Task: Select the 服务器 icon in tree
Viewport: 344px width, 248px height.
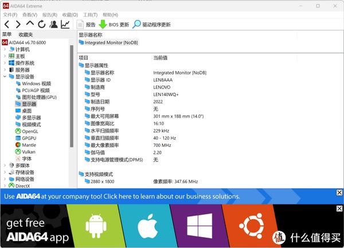Action: click(11, 69)
